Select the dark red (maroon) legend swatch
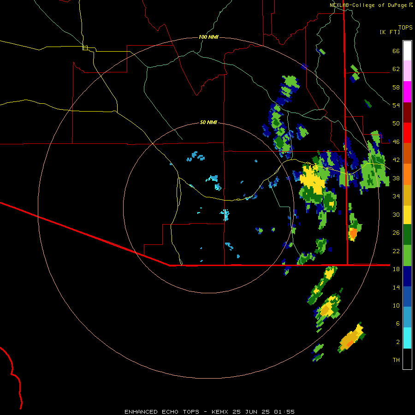Viewport: 415px width, 415px height. [x=407, y=113]
